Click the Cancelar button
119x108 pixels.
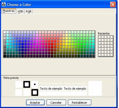[x=56, y=103]
